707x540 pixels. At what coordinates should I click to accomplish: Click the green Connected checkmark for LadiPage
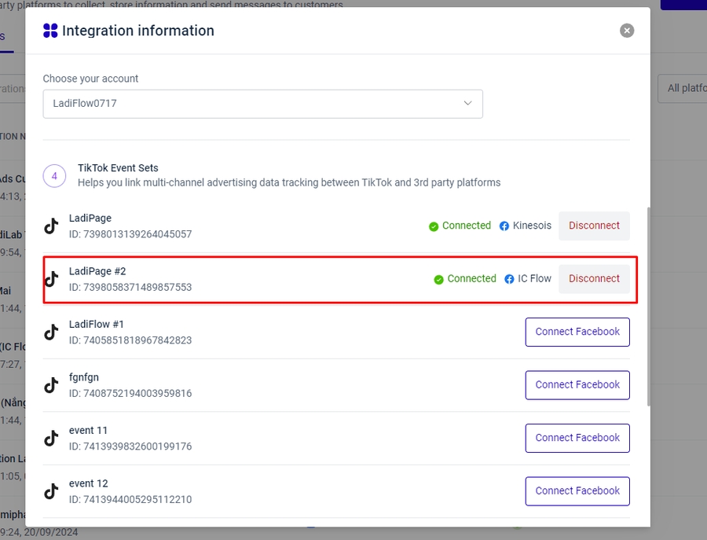pos(434,226)
